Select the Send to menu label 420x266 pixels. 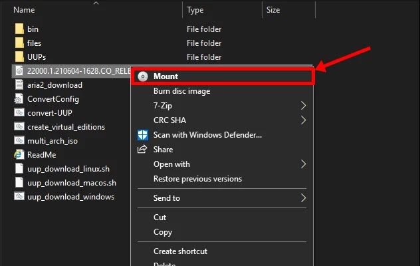point(167,198)
